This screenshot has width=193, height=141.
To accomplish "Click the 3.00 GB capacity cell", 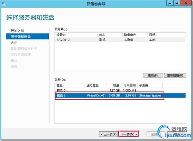I will coord(114,95).
